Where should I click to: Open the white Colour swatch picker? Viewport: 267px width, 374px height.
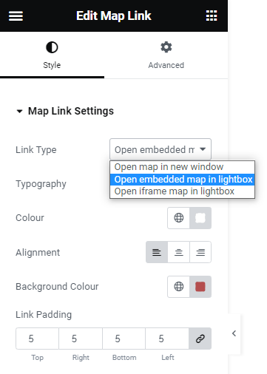(200, 218)
